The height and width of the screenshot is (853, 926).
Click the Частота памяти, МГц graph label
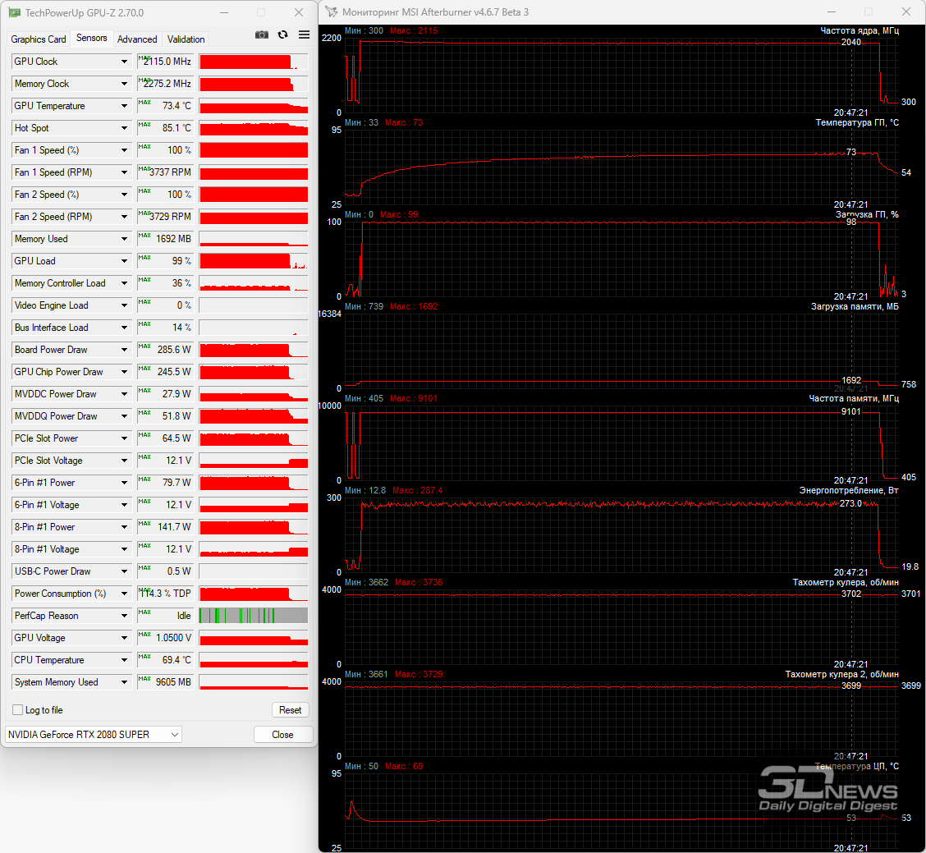(x=854, y=398)
